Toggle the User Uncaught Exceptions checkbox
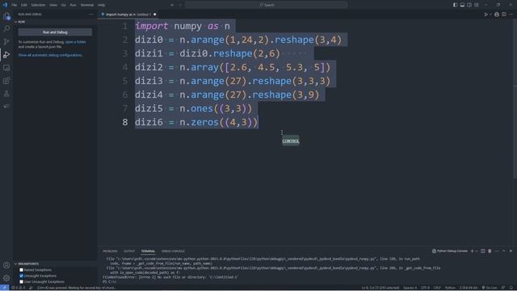The height and width of the screenshot is (291, 517). pos(22,282)
